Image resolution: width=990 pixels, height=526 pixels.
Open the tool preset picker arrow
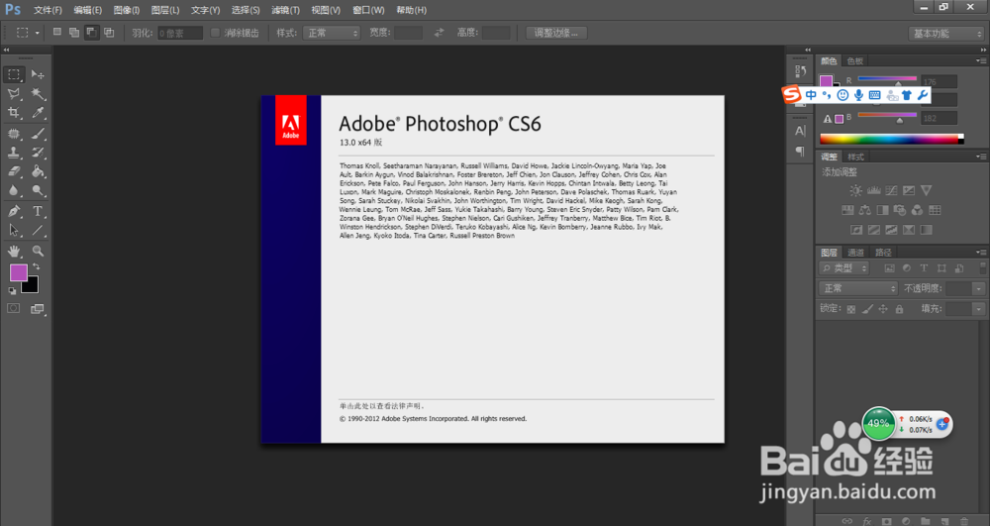click(38, 33)
